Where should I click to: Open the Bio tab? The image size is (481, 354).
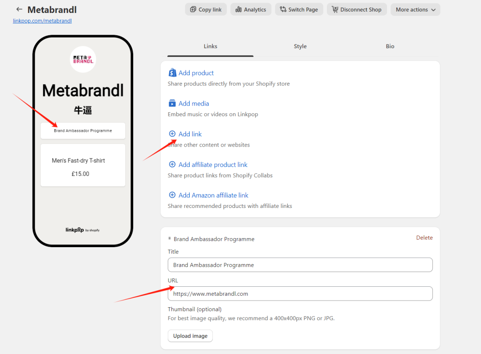390,46
